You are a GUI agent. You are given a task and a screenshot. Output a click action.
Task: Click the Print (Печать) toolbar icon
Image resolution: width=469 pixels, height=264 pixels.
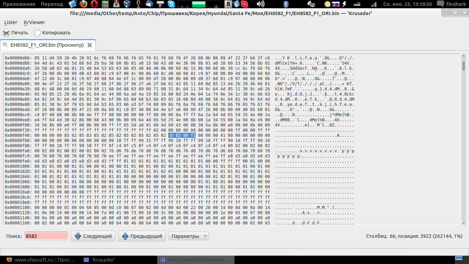[6, 33]
